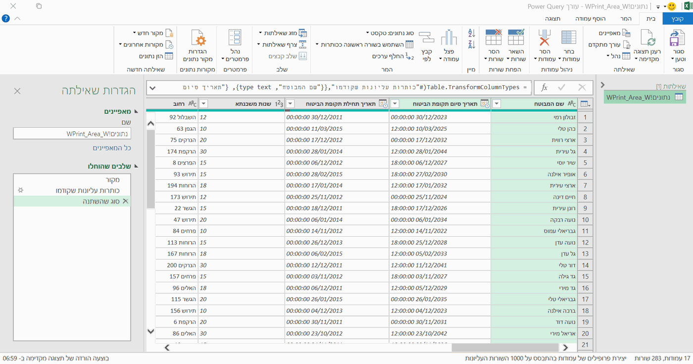Switch to the Transform (המר) ribbon tab
The image size is (693, 364).
[626, 19]
